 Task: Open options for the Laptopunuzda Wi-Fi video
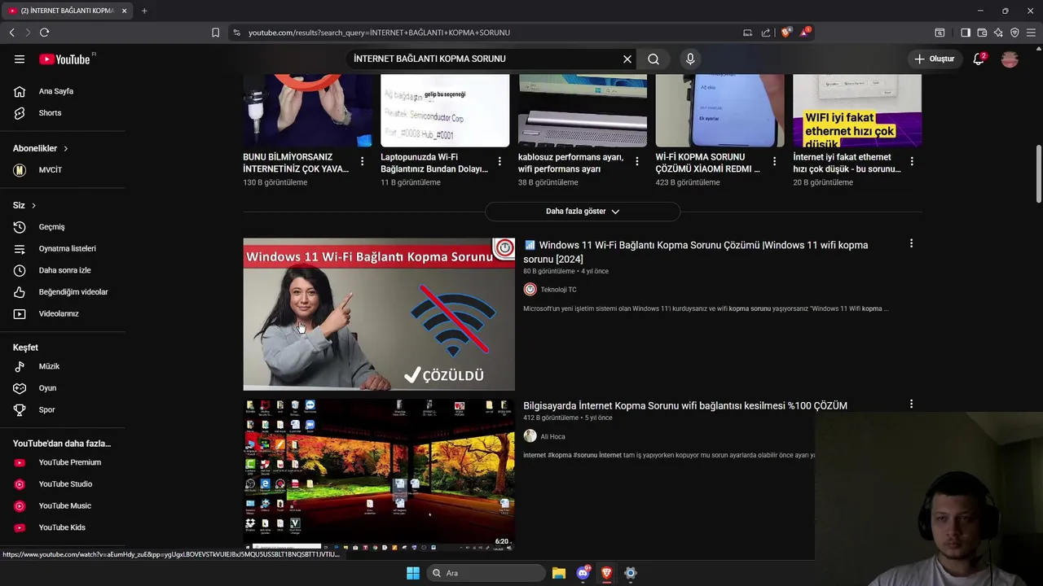499,161
